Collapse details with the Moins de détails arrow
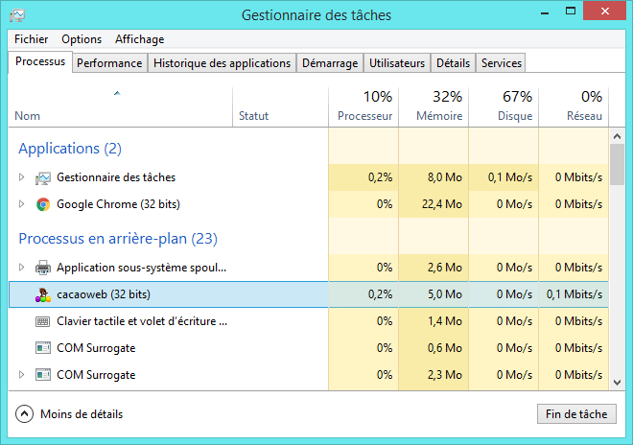The height and width of the screenshot is (445, 633). point(25,414)
